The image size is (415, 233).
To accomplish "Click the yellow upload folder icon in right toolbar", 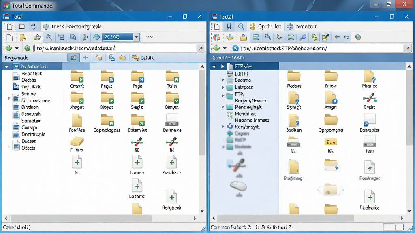I will (x=243, y=37).
